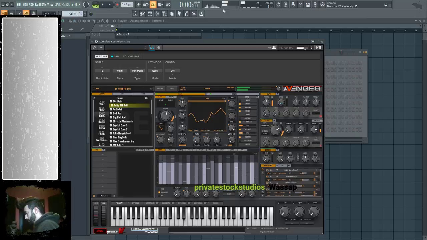
Task: Click the save project floppy icon
Action: pos(308,5)
